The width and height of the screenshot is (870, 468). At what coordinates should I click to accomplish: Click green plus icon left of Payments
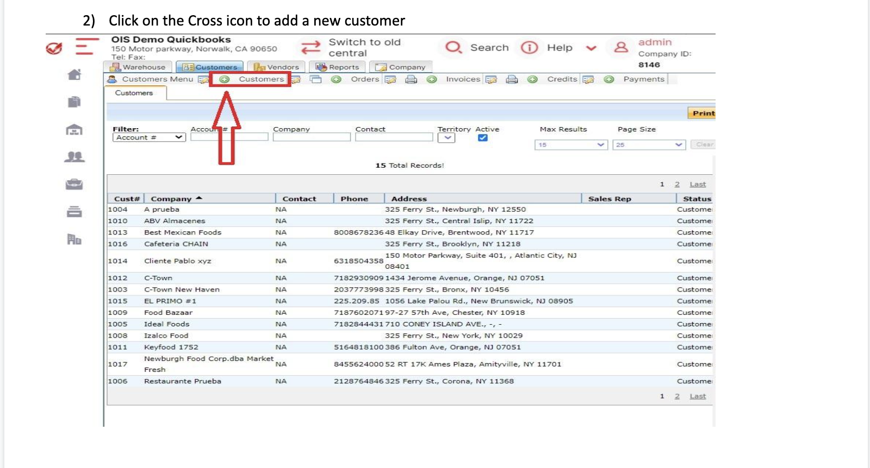(x=609, y=79)
